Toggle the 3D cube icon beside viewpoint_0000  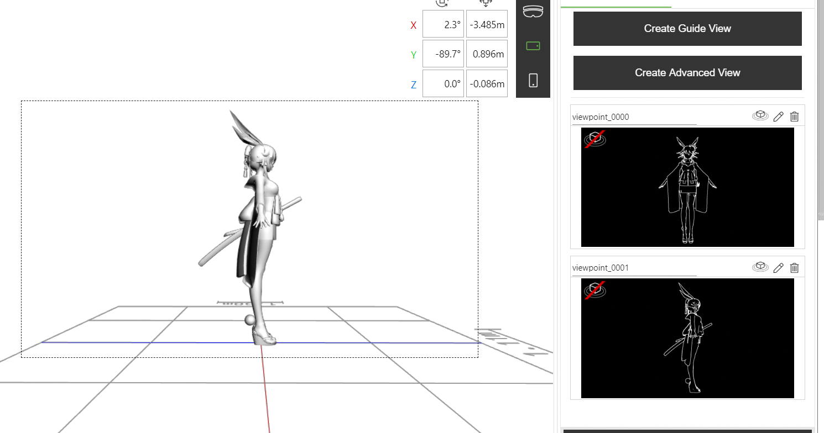pyautogui.click(x=760, y=115)
